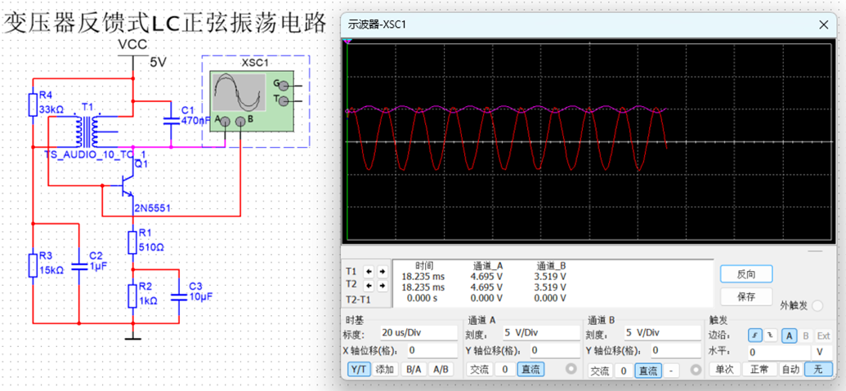Select Y/T timebase display mode
Screen dimensions: 846x391
(358, 370)
